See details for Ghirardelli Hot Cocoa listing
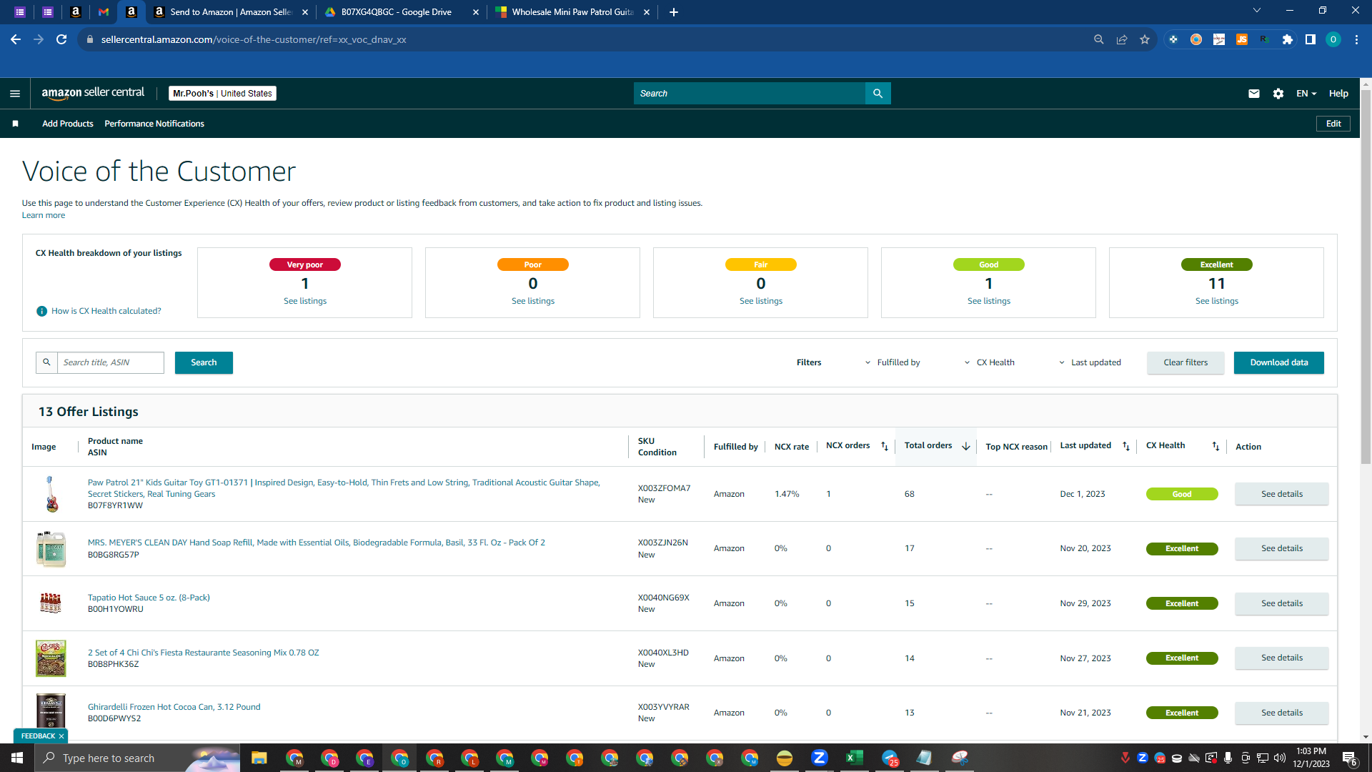The width and height of the screenshot is (1372, 772). tap(1282, 713)
